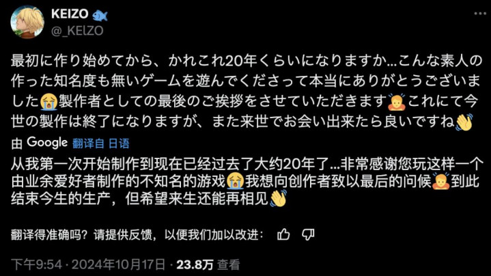Open the 23.8万 查看 view count
Screen dimensions: 491x276
[208, 264]
